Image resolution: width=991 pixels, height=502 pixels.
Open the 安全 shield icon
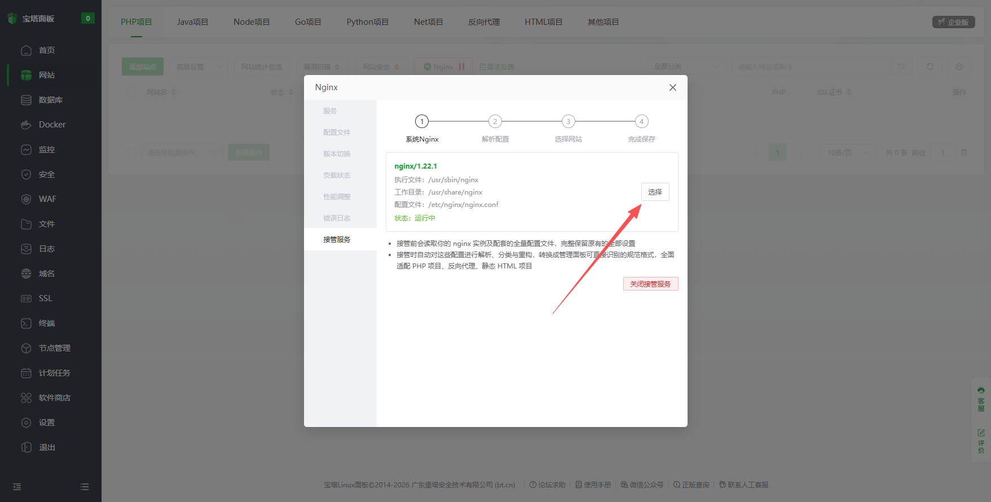[26, 174]
